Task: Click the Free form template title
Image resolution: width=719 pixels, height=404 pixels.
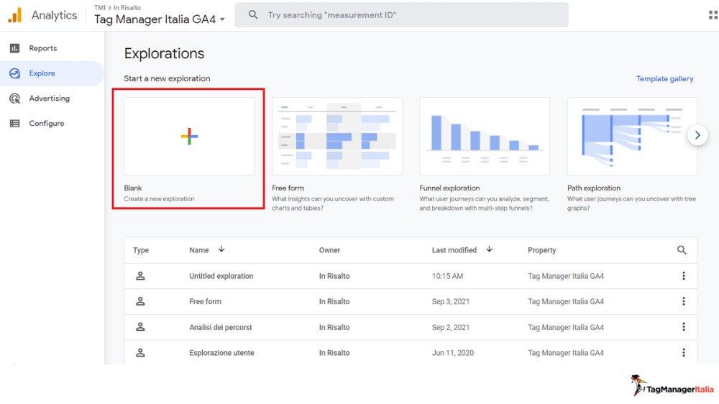Action: click(x=288, y=188)
